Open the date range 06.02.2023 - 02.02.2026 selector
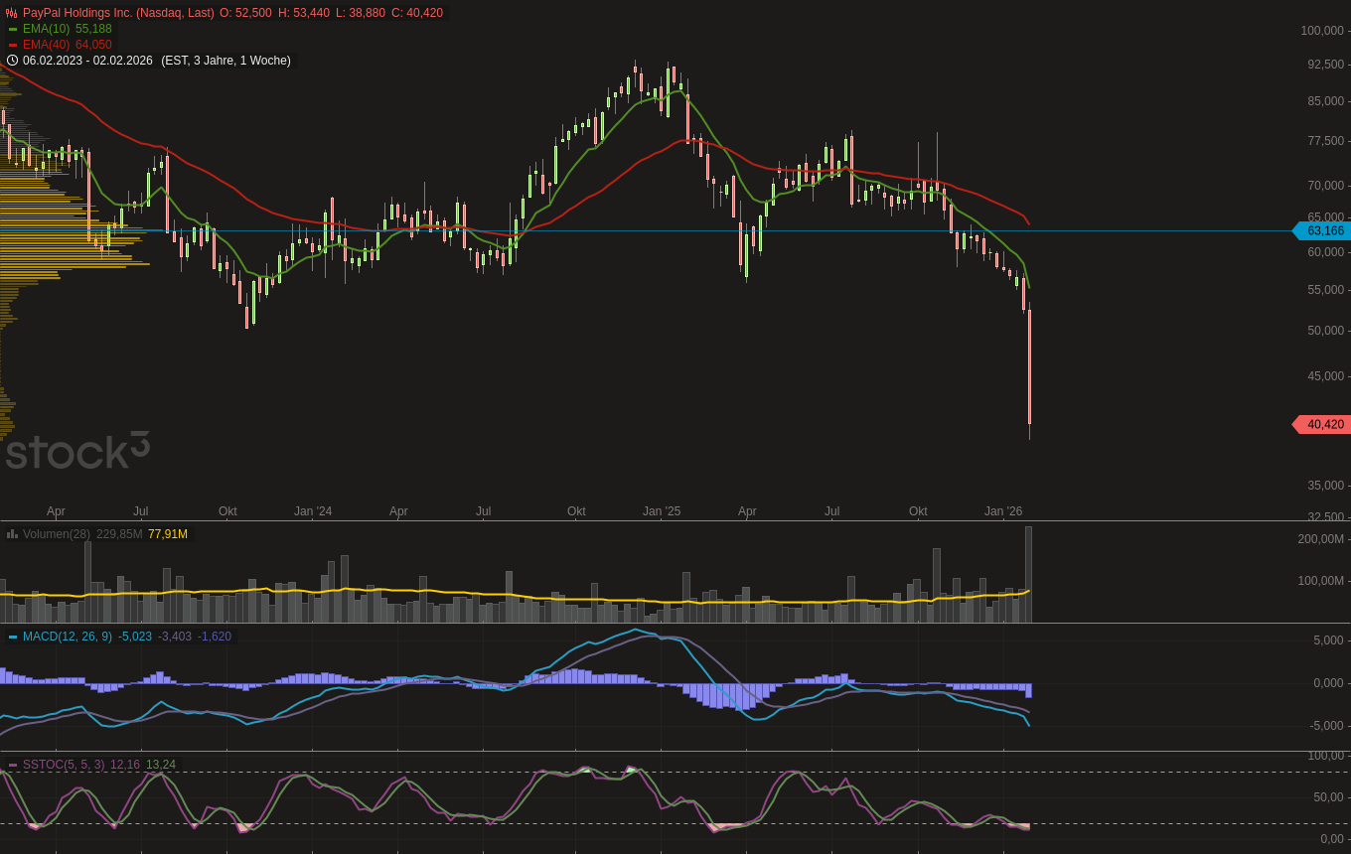Screen dimensions: 1351x854 point(87,61)
